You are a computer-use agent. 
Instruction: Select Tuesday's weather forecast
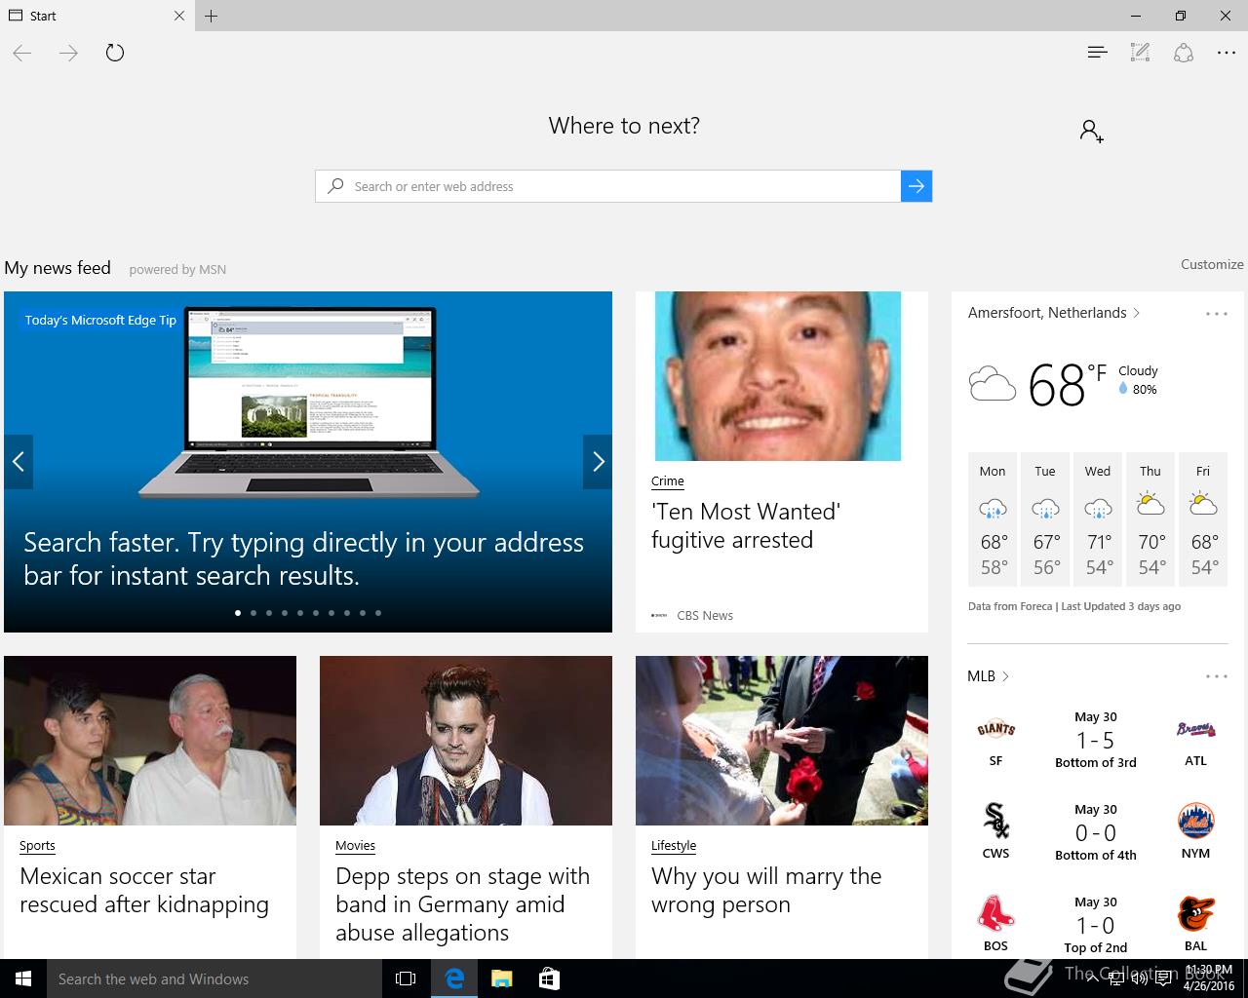pyautogui.click(x=1045, y=519)
